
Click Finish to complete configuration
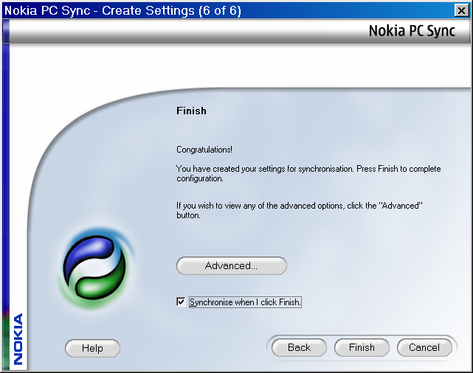tap(362, 347)
